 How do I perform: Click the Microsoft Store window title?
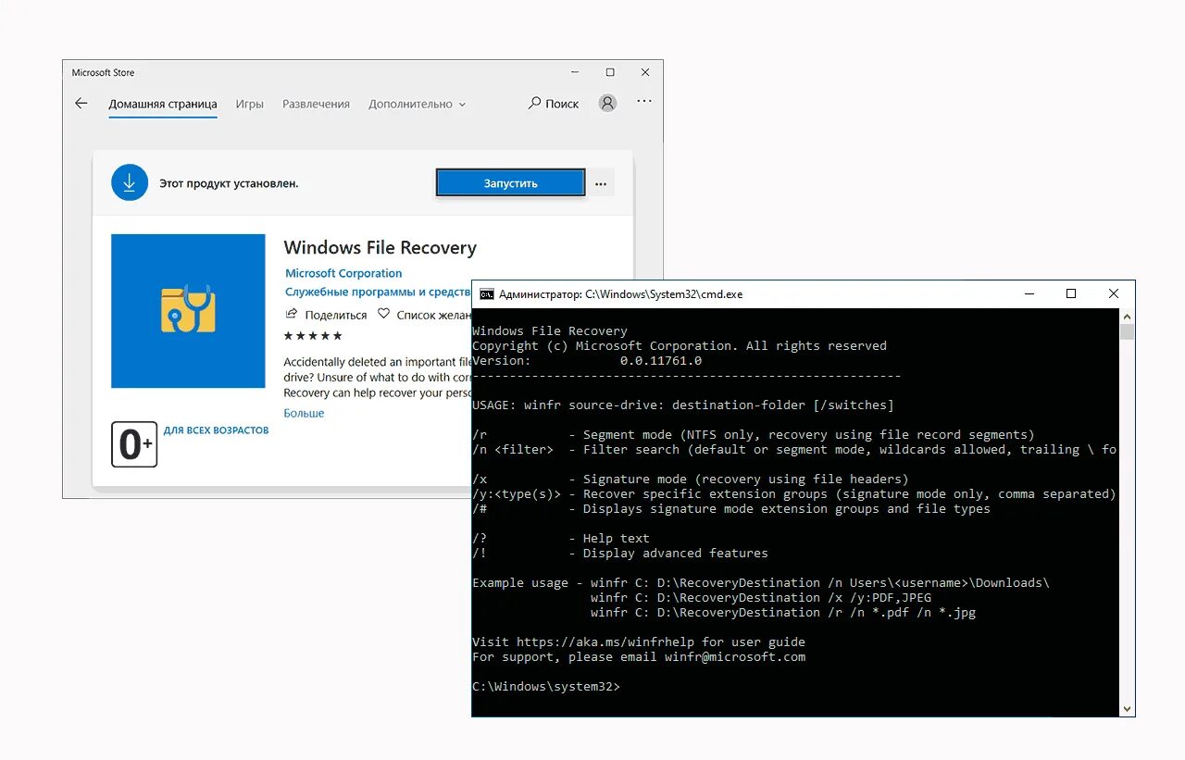103,72
